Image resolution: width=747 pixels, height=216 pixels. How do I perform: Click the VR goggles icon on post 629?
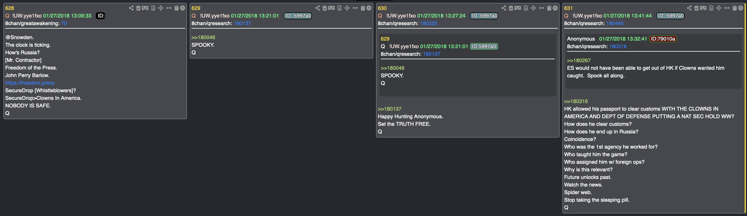click(331, 8)
